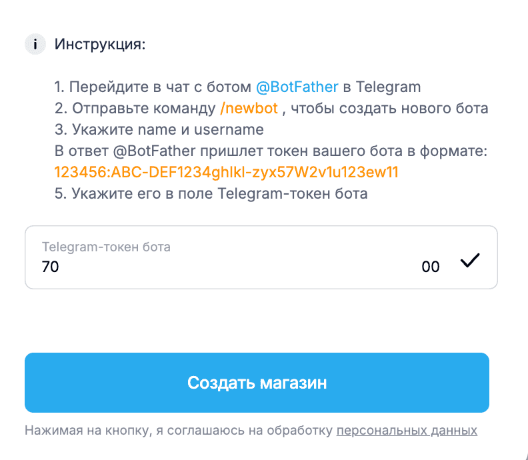Screen dimensions: 528x460
Task: Click the orange /newbot command
Action: point(249,109)
